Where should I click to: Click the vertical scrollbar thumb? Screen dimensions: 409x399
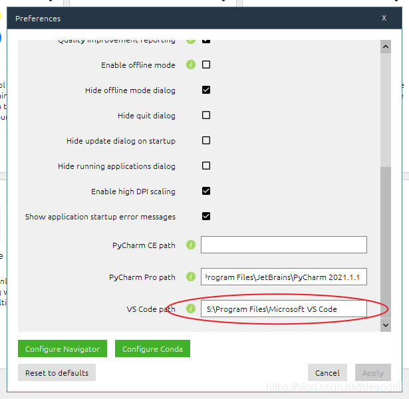(x=386, y=242)
